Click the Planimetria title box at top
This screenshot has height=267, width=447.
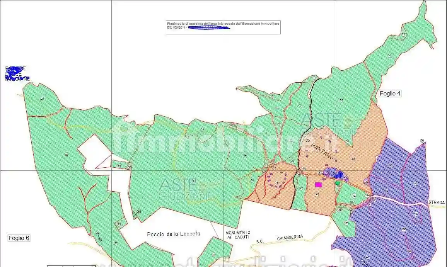tap(223, 26)
